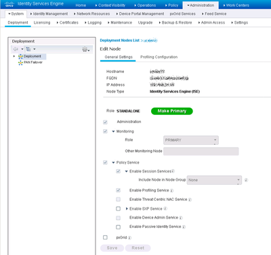Click info icon next to Node Group dropdown

[x=246, y=180]
